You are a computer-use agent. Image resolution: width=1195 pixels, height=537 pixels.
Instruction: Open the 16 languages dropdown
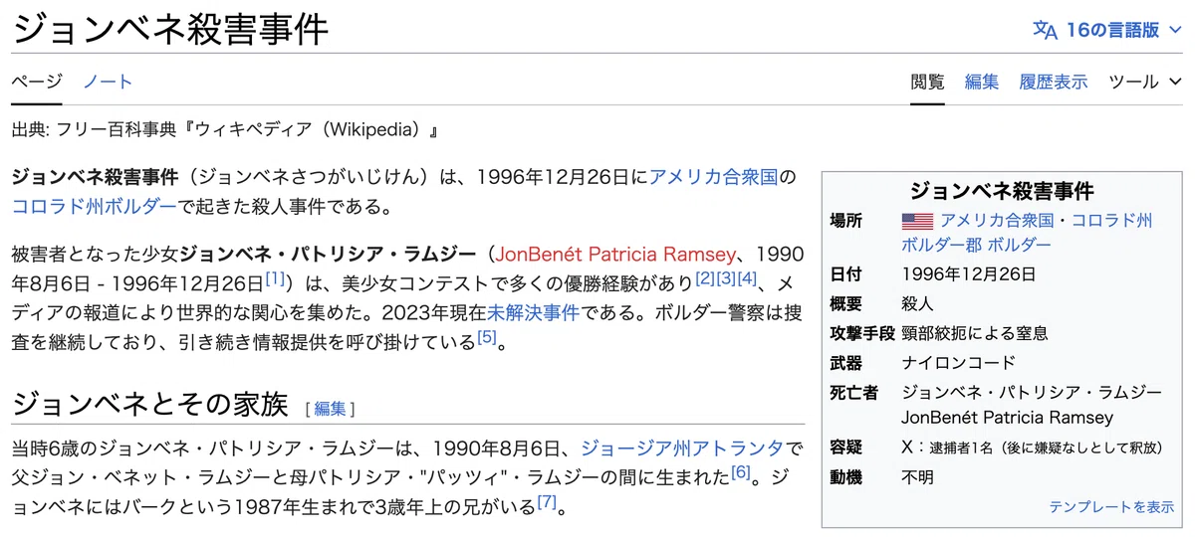[1108, 30]
